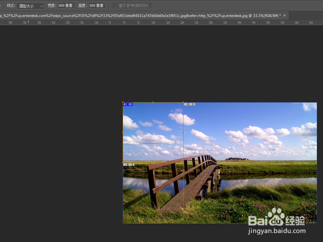
Task: Click the slice 03 number badge
Action: (125, 165)
